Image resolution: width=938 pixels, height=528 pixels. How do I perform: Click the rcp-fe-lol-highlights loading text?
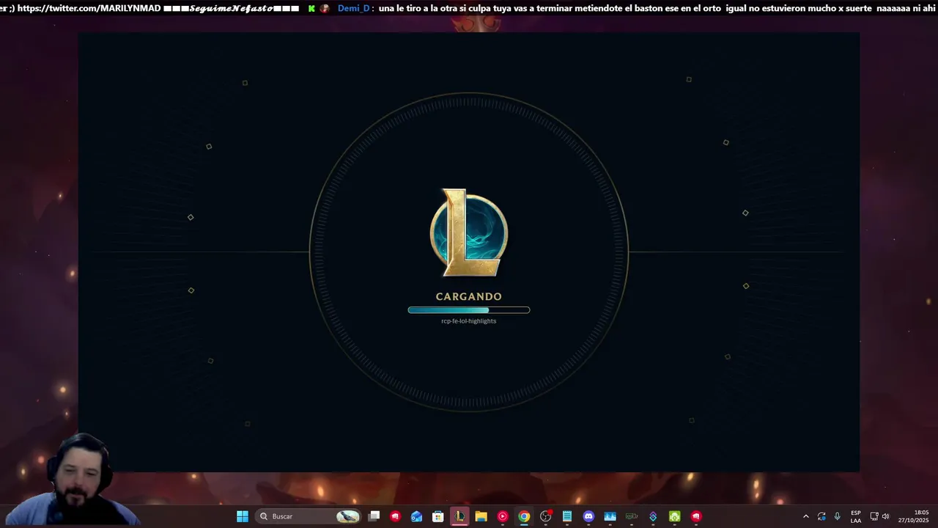coord(469,321)
